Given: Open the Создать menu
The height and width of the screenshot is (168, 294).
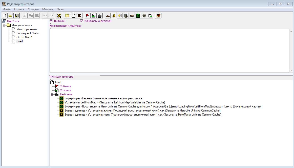Looking at the screenshot, I should click(x=33, y=9).
